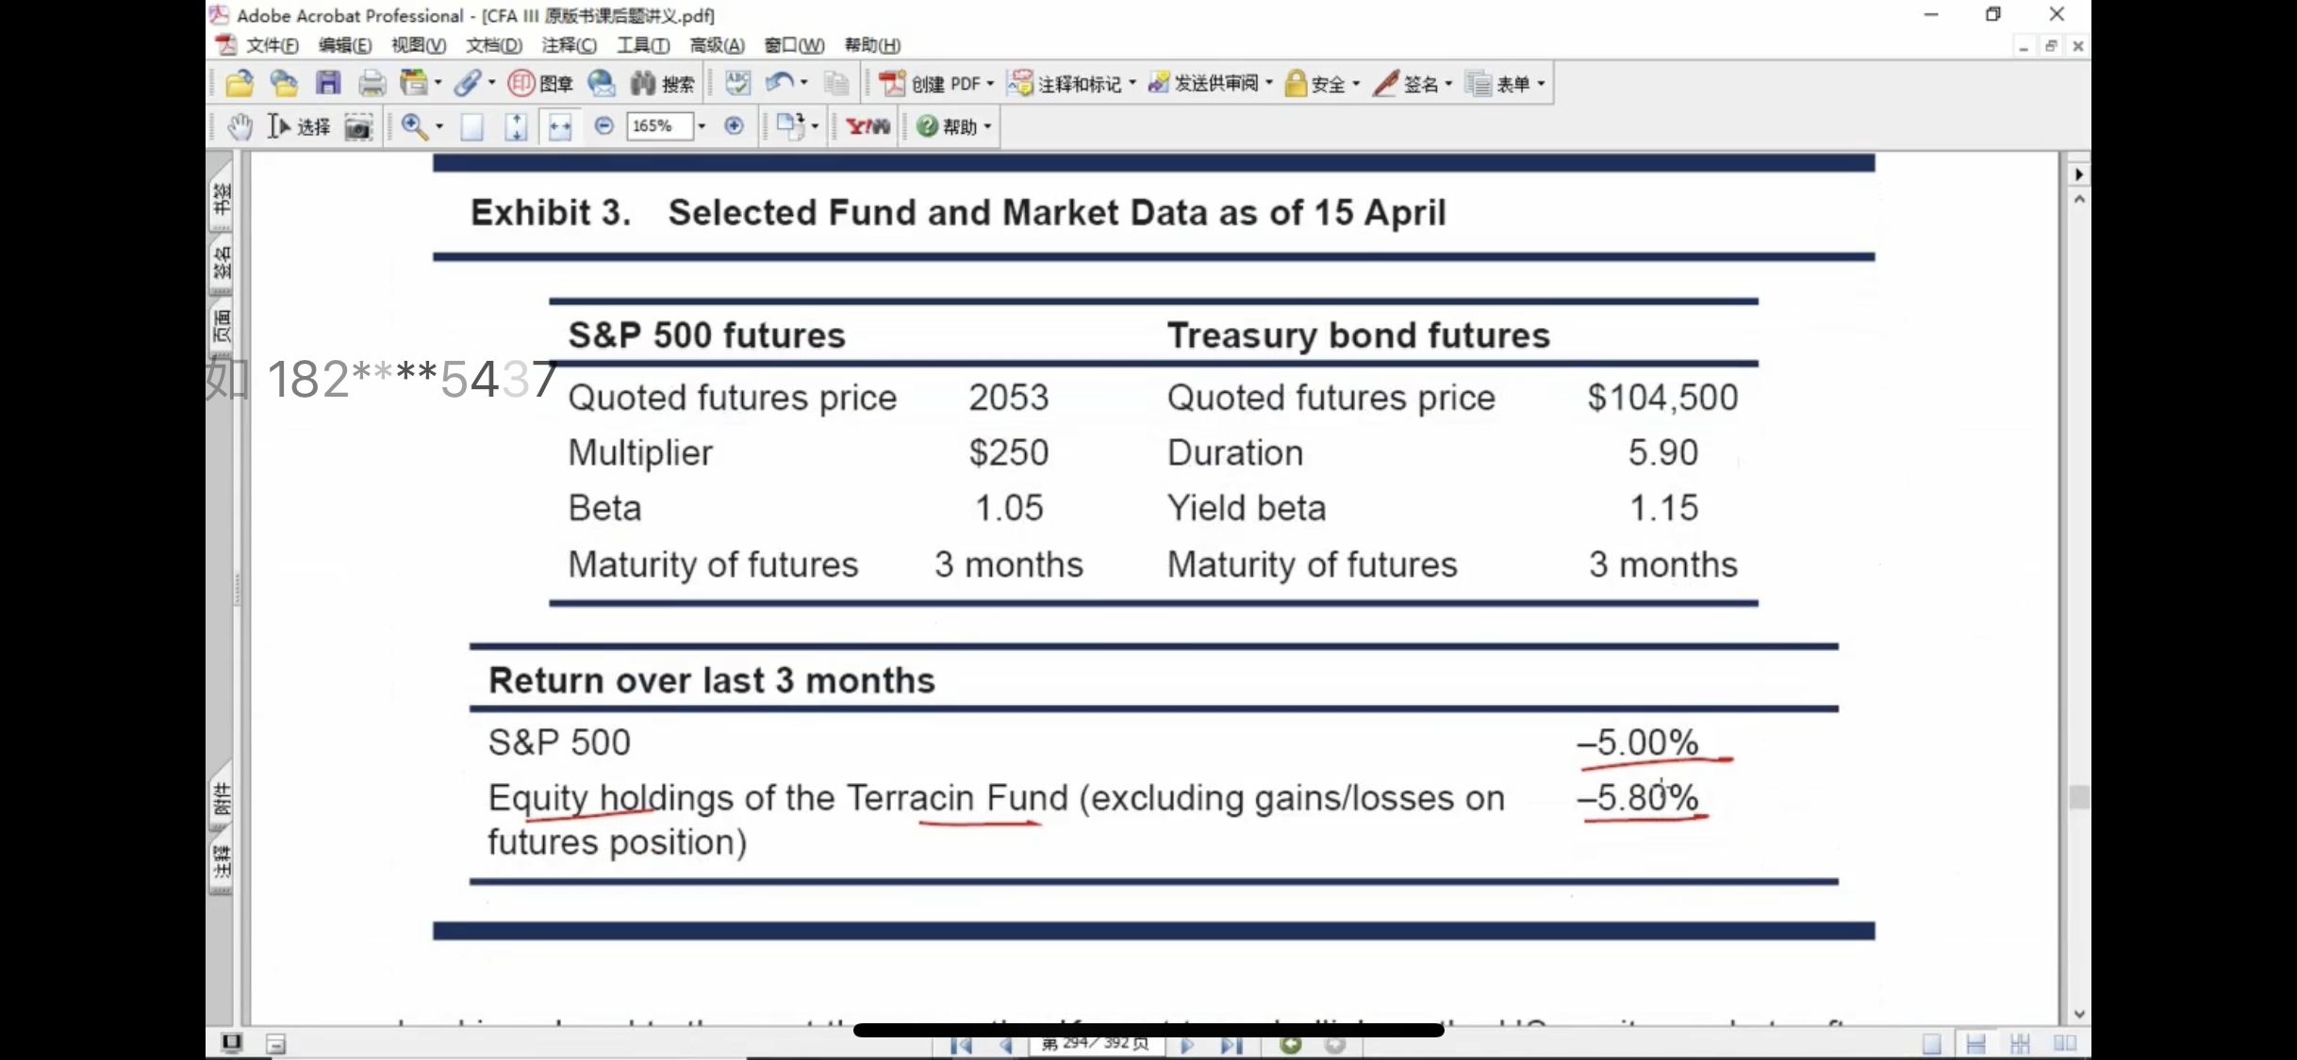Click the email globe icon
The height and width of the screenshot is (1060, 2297).
(x=601, y=84)
